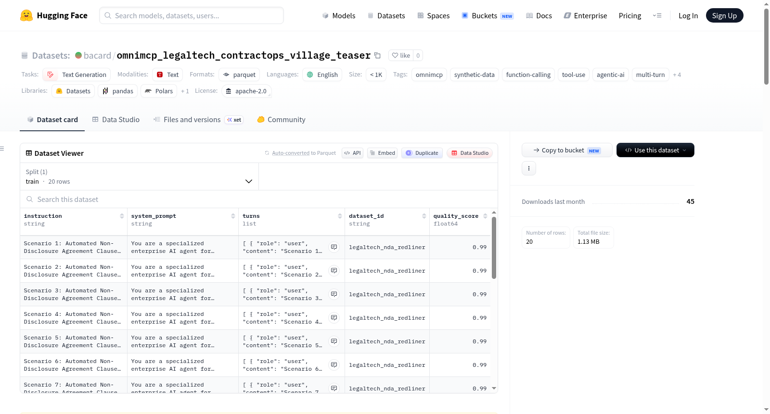
Task: Open the apache-2.0 license tag
Action: [x=246, y=91]
